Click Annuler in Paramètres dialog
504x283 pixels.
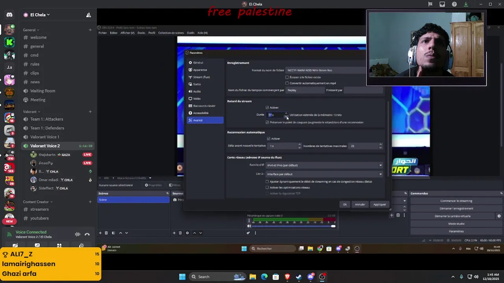coord(360,204)
